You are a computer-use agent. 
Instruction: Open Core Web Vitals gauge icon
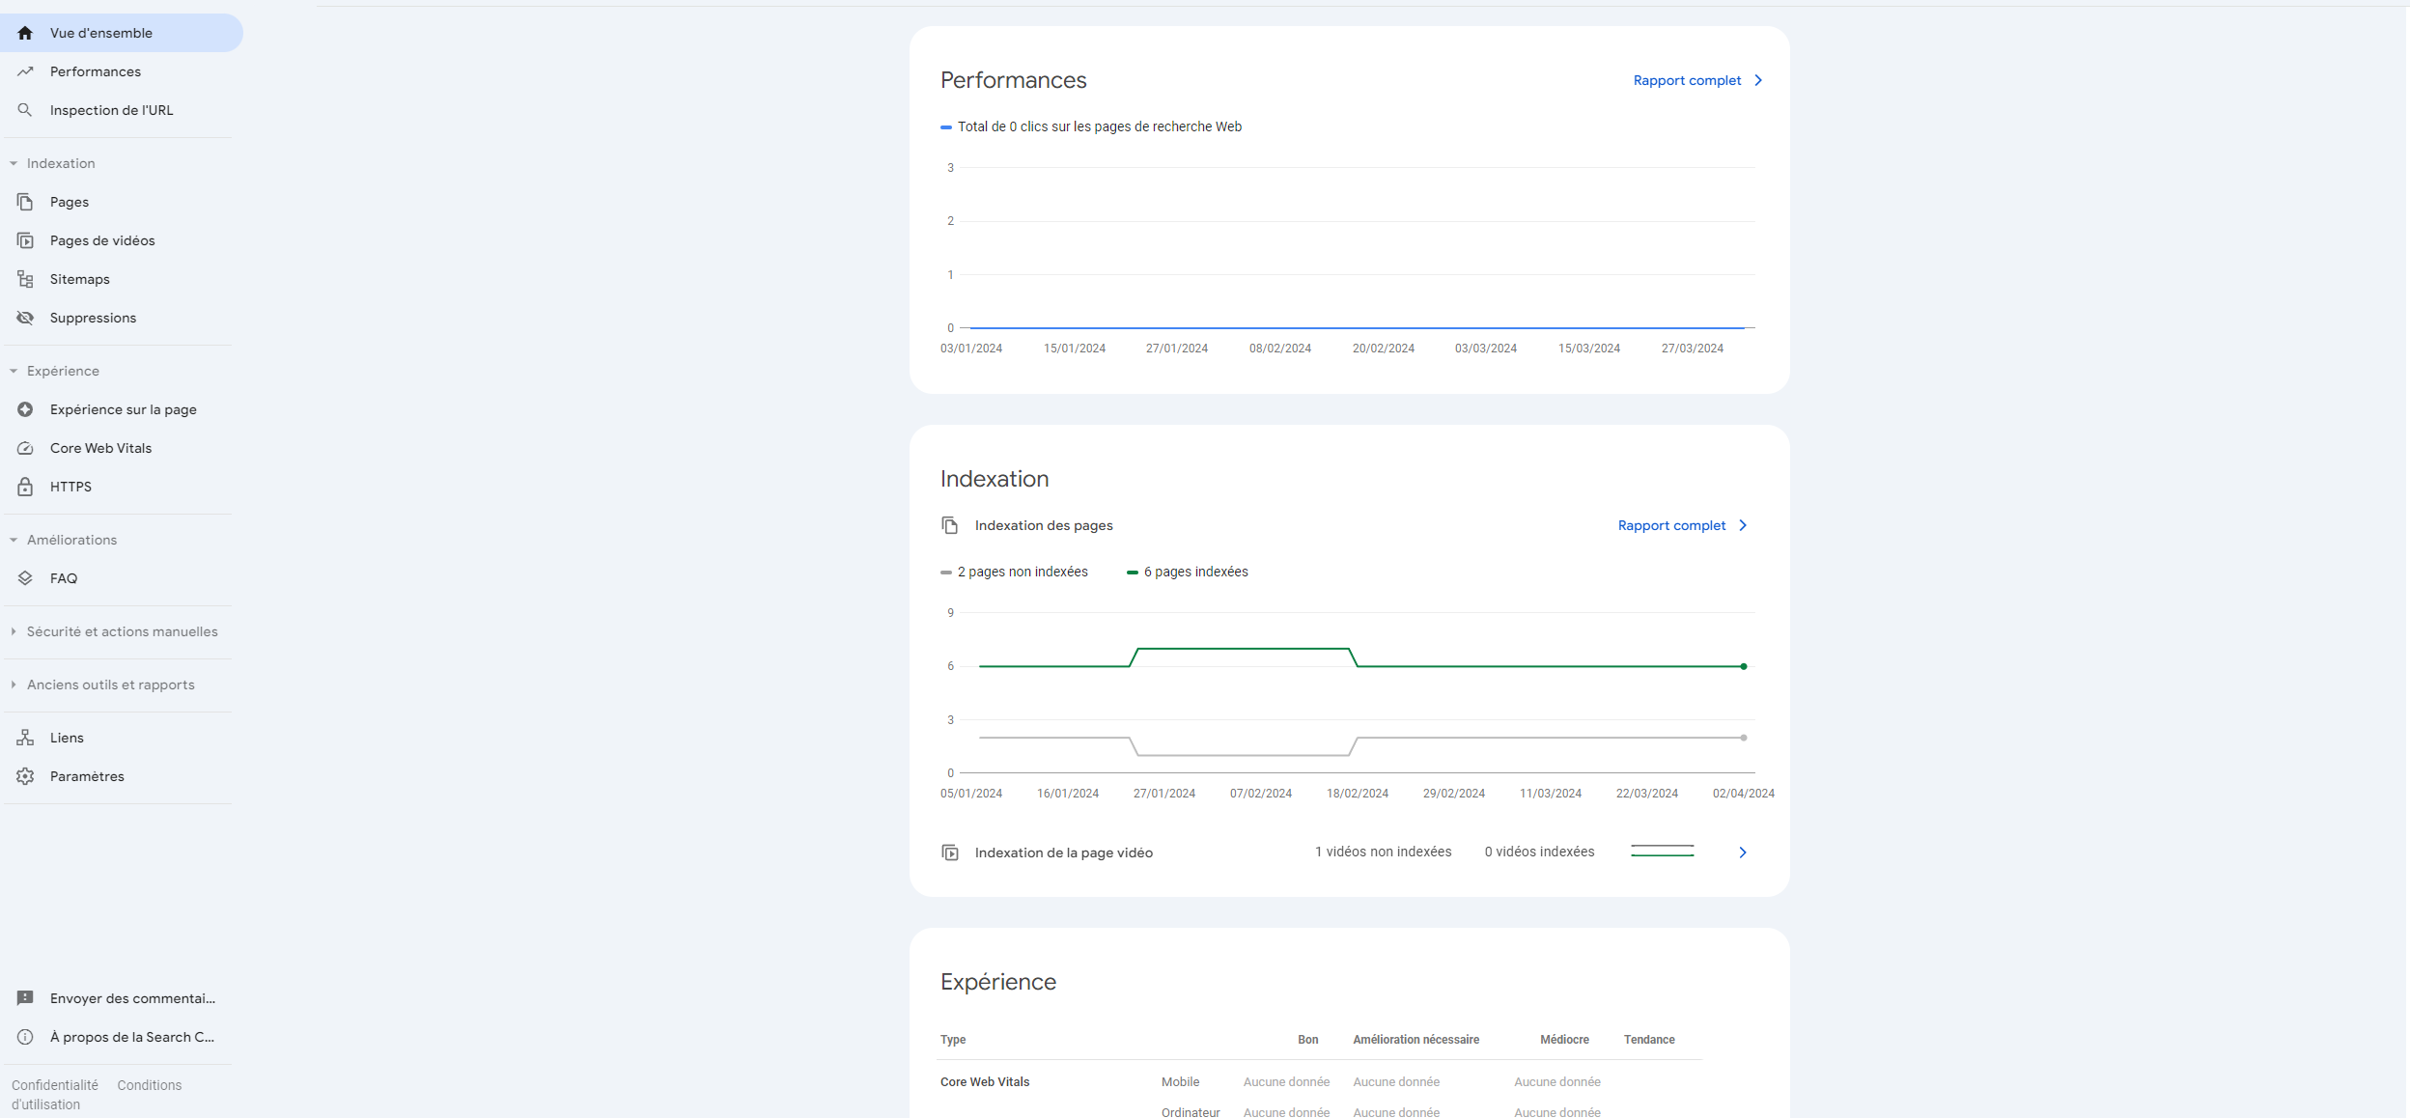pos(25,448)
